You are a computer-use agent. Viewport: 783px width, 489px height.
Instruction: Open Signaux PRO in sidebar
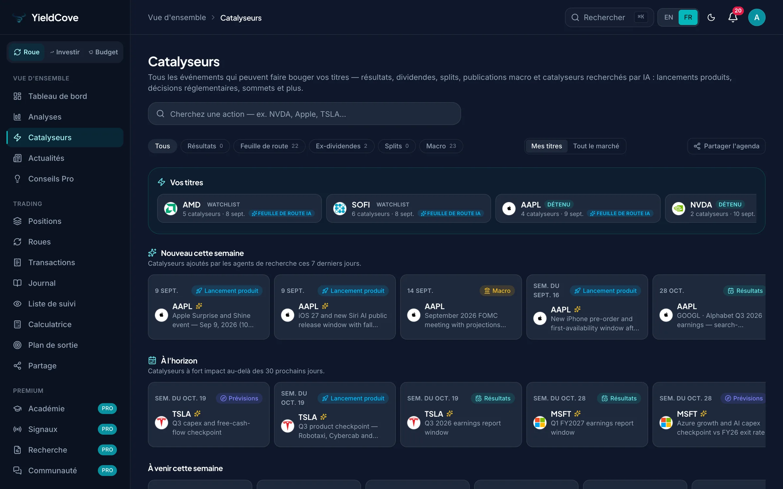65,429
